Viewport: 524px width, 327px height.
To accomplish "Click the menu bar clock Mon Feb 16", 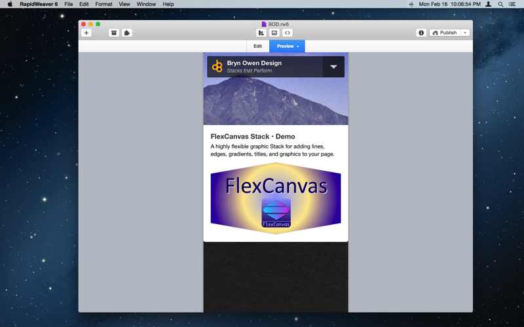I will click(450, 4).
